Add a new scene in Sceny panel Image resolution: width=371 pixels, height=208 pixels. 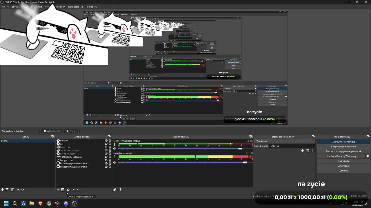point(3,190)
